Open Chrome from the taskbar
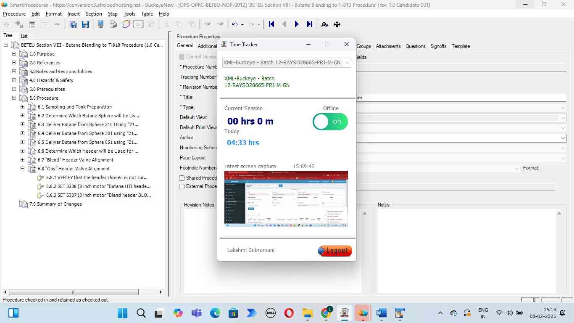Screen dimensions: 574x323 click(326, 313)
